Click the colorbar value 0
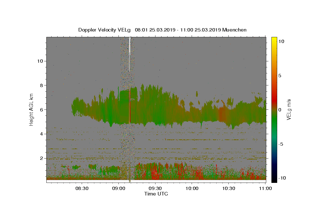This screenshot has height=219, width=329. pyautogui.click(x=280, y=109)
